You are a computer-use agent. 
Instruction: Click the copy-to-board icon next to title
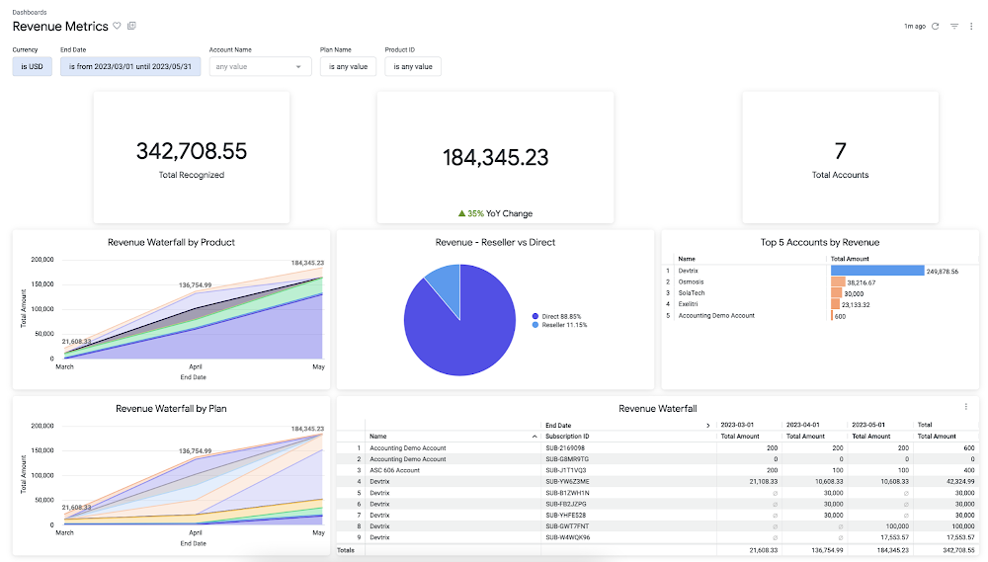click(x=131, y=26)
